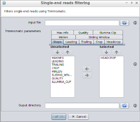The image size is (140, 122).
Task: Click the Cancel button
Action: tap(78, 117)
